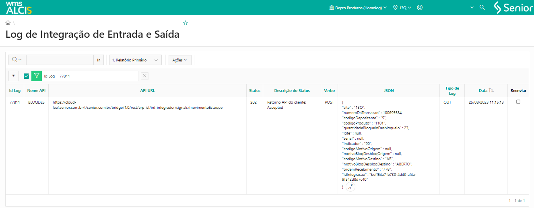Viewport: 534px width, 208px height.
Task: Click the WMS ALCIS logo
Action: [19, 8]
